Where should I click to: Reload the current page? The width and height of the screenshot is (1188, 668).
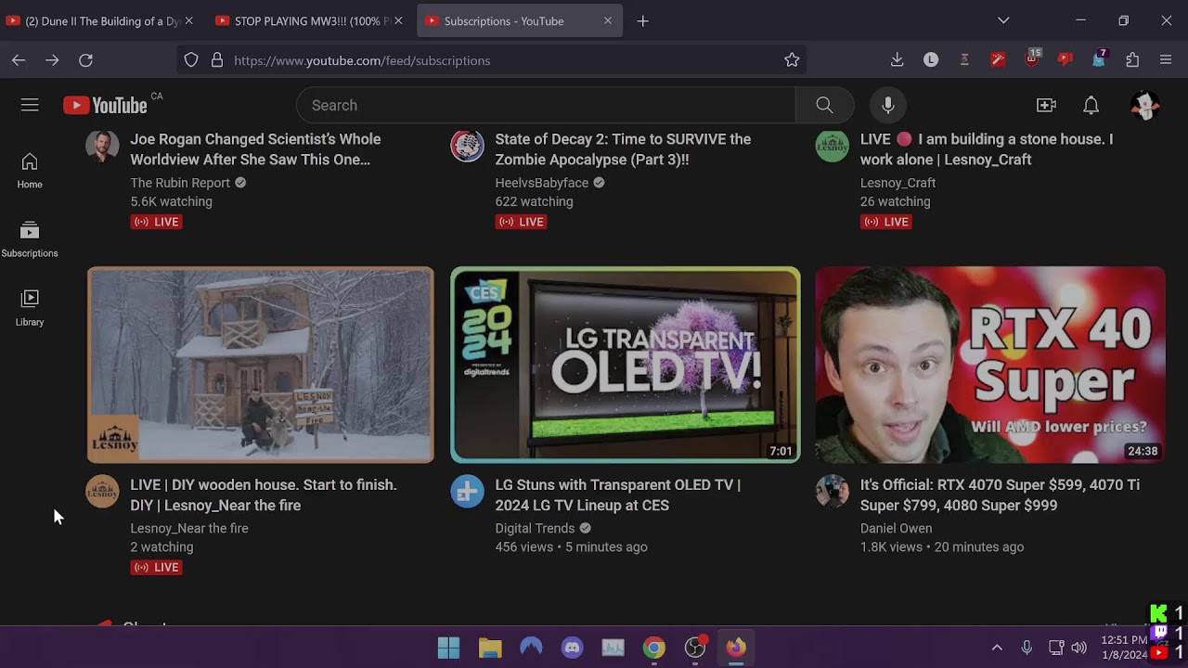pyautogui.click(x=85, y=60)
